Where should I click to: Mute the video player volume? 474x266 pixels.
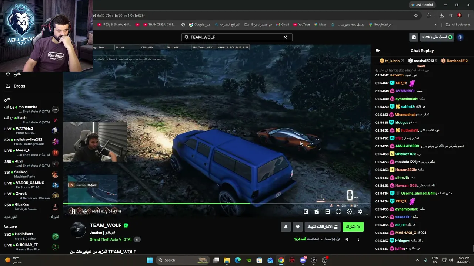[84, 211]
